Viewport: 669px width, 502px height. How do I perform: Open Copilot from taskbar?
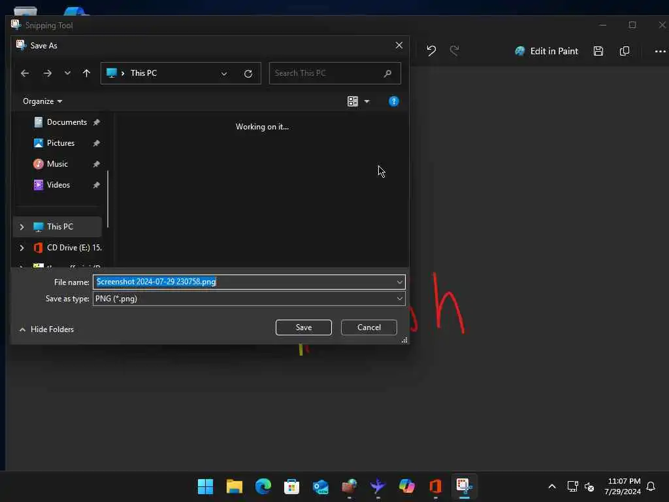click(x=406, y=486)
